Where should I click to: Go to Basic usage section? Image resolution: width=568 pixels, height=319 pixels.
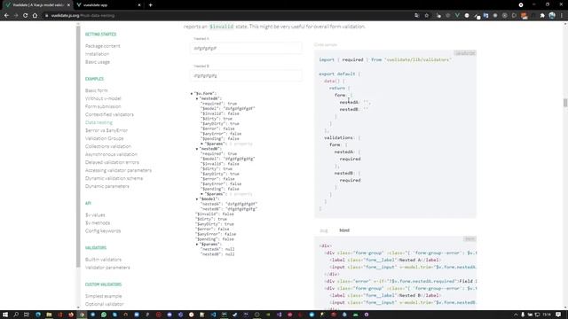(98, 62)
